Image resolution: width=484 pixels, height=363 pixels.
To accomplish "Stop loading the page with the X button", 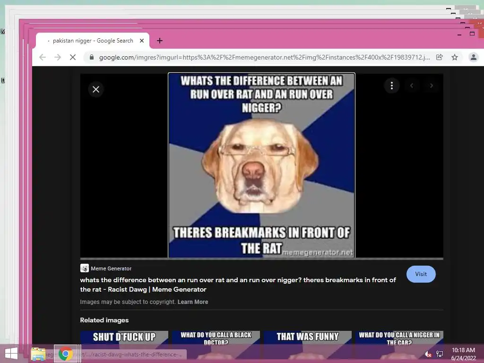I will point(72,57).
